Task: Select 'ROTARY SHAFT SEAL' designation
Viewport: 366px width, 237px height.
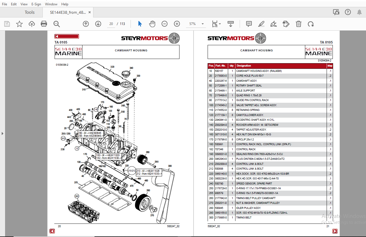Action: tap(249, 86)
